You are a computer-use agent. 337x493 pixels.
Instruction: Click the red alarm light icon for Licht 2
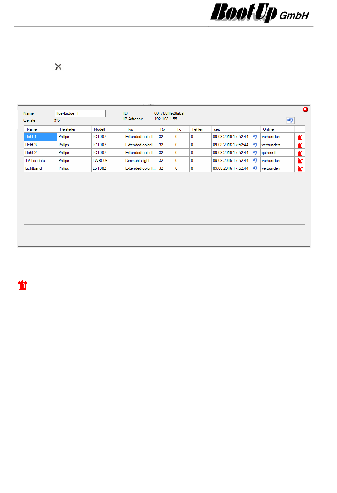pos(300,153)
